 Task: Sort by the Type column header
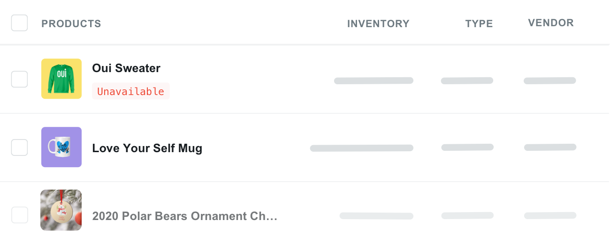[479, 24]
